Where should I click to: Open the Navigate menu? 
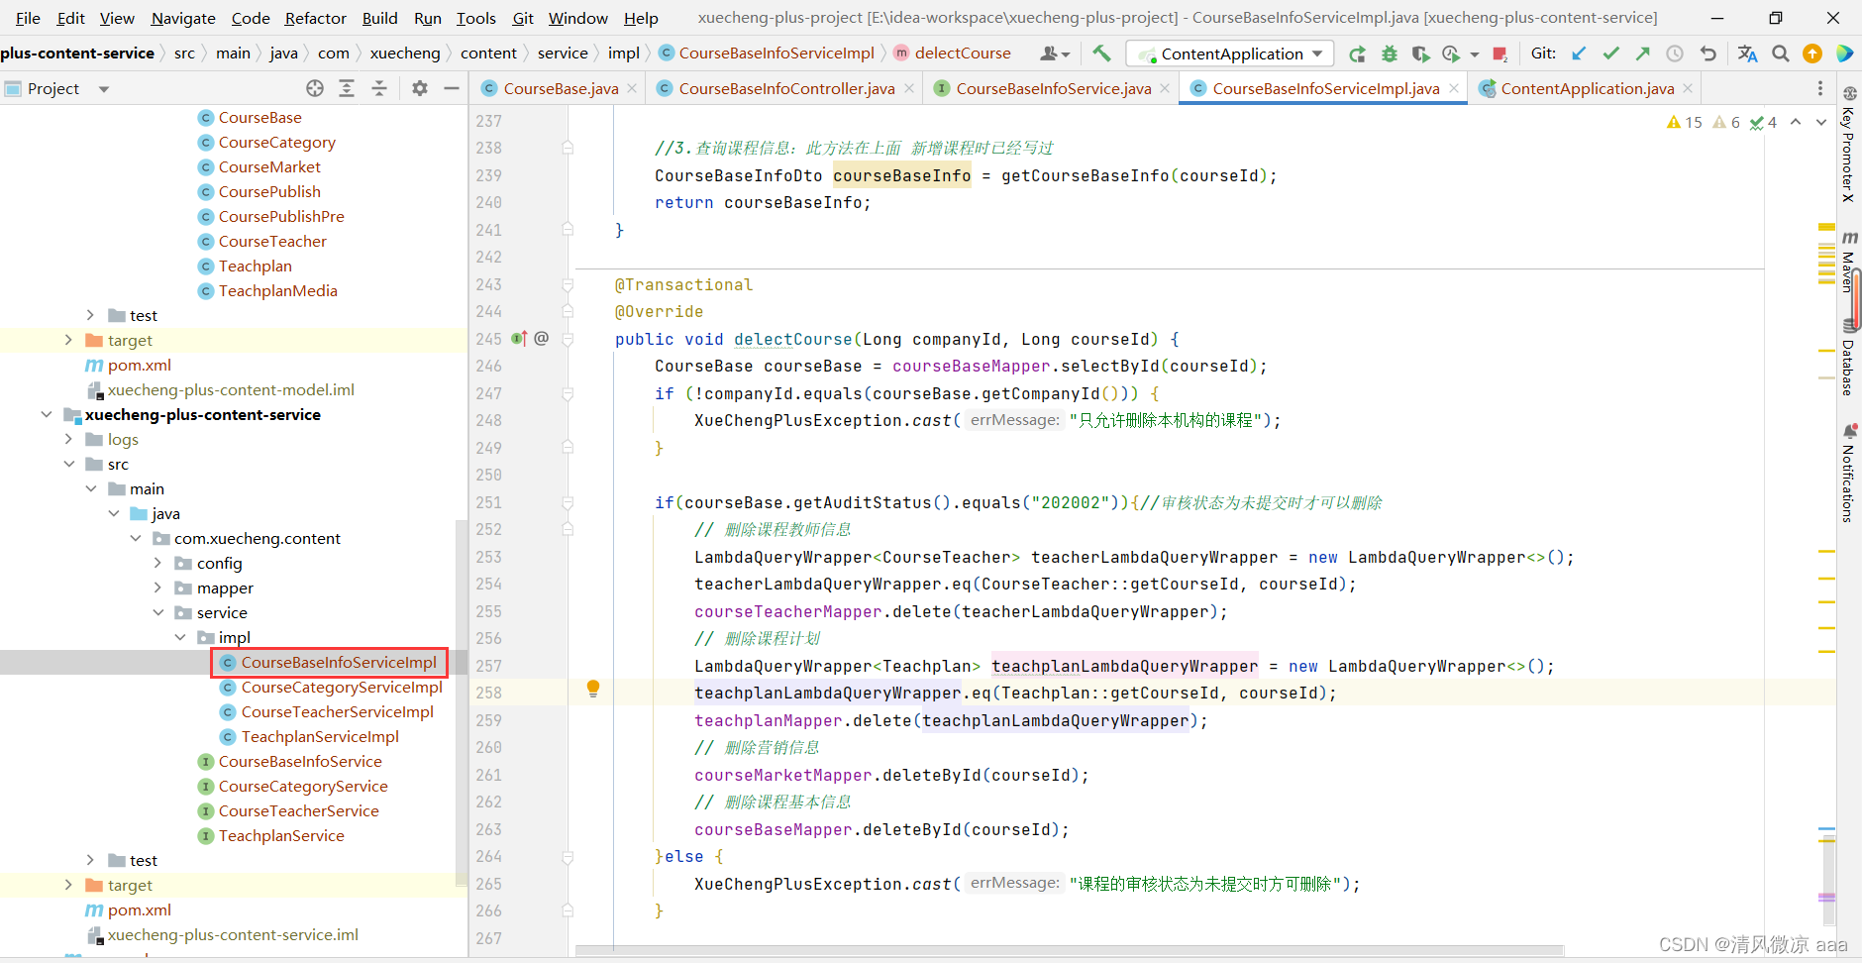pos(183,18)
